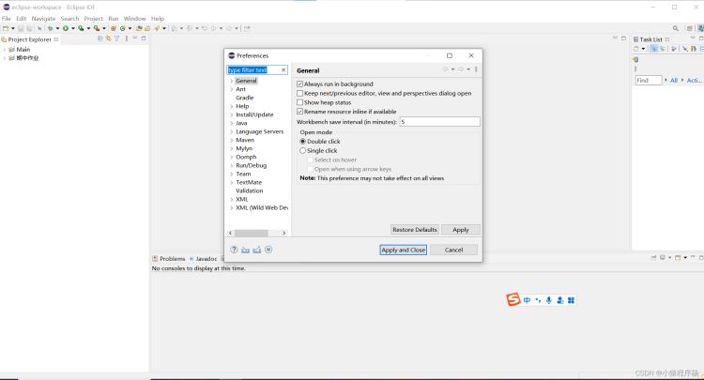Click the import preferences icon
The height and width of the screenshot is (380, 704).
point(245,250)
